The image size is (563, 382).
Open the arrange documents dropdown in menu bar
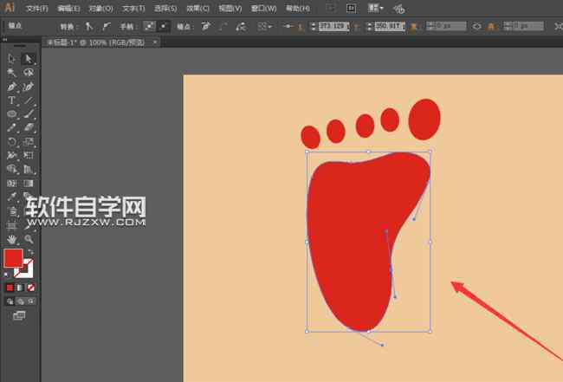[376, 8]
